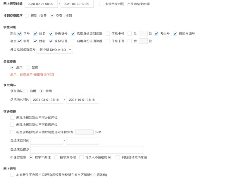Enable '到期自动取消床位' checkbox
234x179 pixels.
pos(118,157)
